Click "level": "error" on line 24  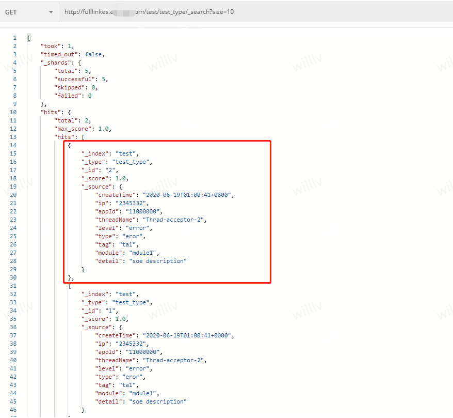pyautogui.click(x=124, y=228)
